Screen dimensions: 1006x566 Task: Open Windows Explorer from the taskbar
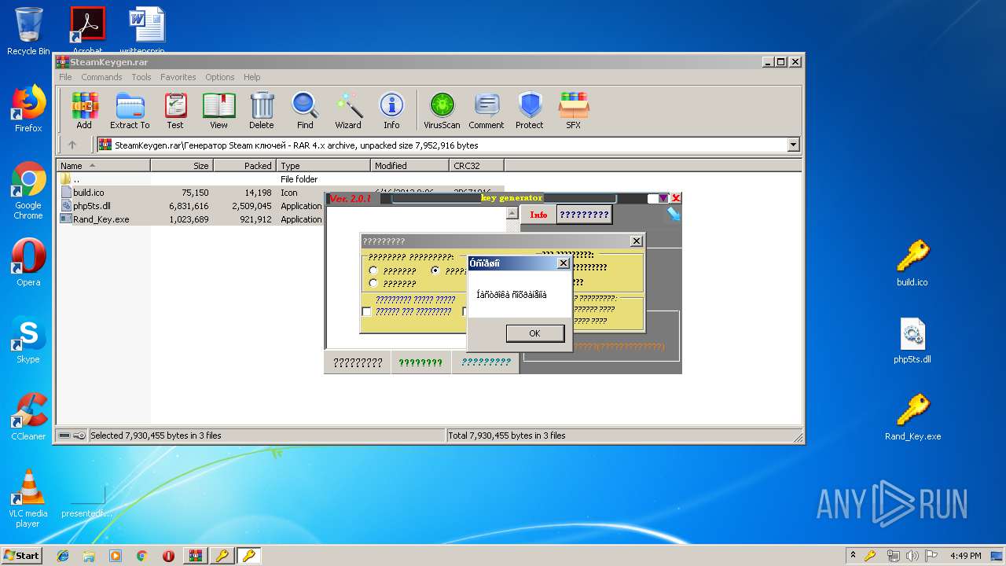coord(89,556)
